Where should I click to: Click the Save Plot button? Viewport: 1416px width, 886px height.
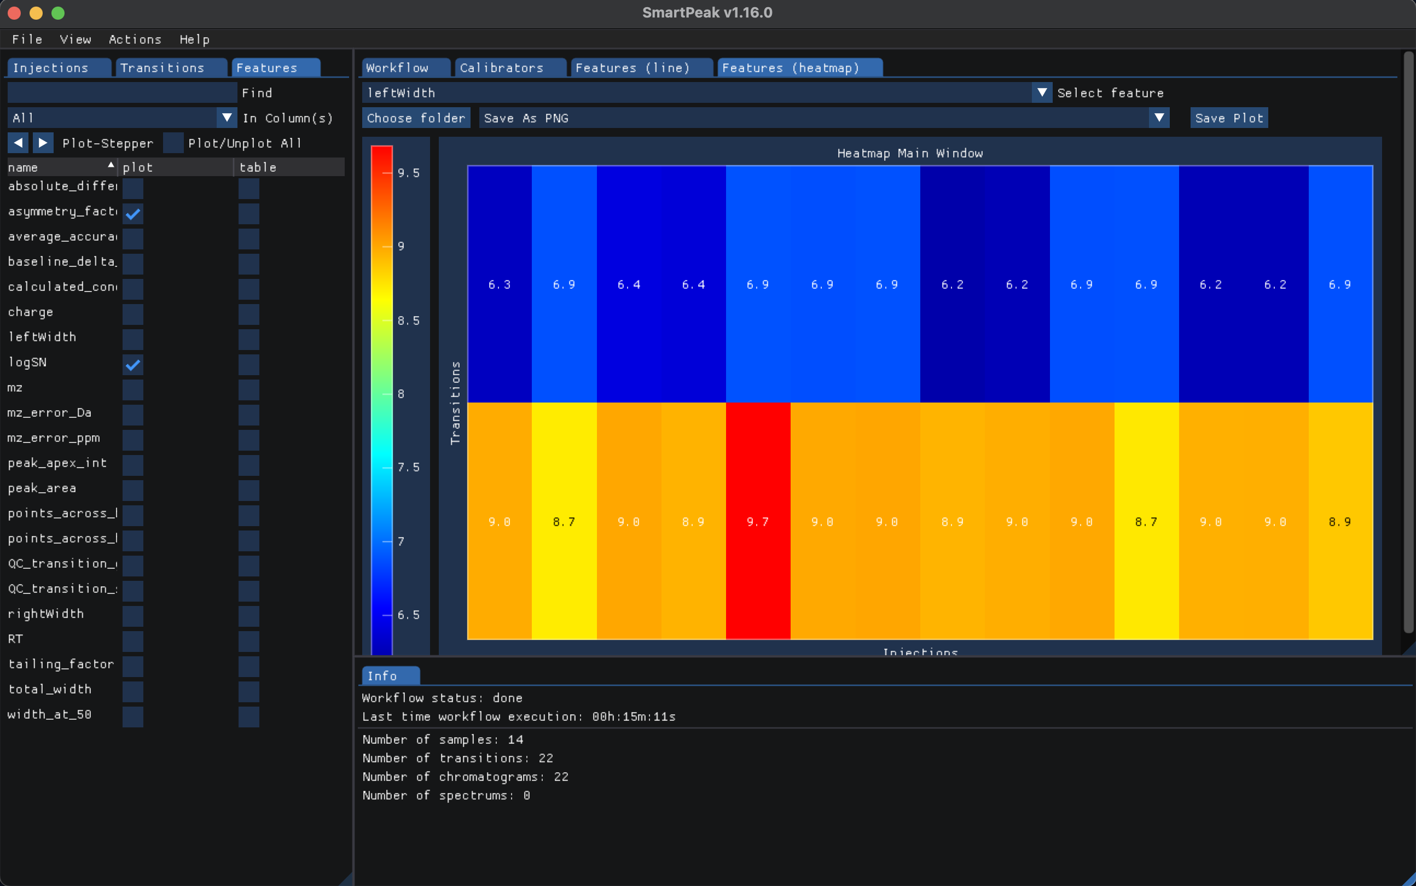click(1229, 118)
